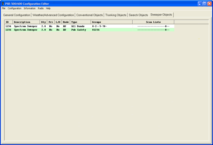This screenshot has width=213, height=145.
Task: Click the ID column header
Action: point(9,22)
